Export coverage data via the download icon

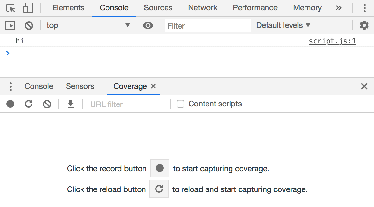tap(70, 104)
